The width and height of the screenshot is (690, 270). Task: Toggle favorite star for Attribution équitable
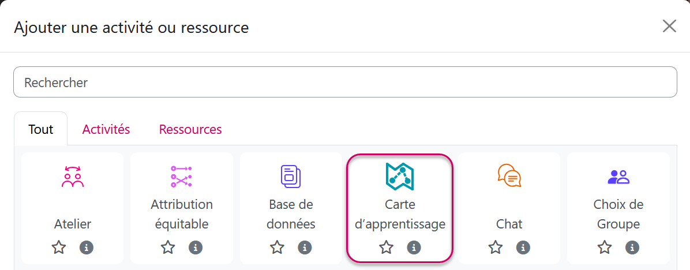tap(168, 247)
